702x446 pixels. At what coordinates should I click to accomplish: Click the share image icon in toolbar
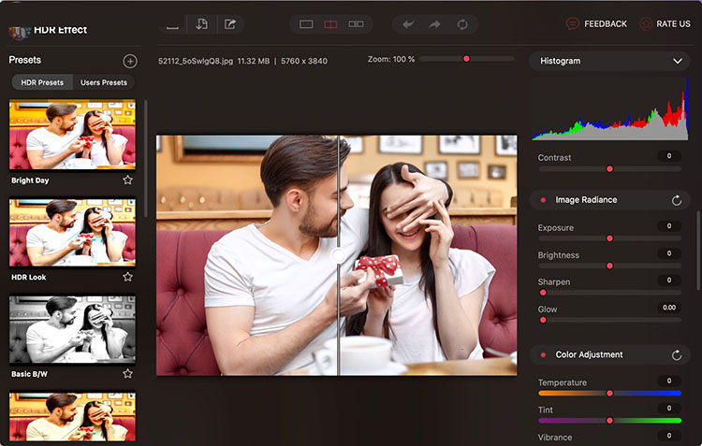pos(230,24)
